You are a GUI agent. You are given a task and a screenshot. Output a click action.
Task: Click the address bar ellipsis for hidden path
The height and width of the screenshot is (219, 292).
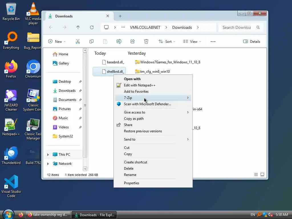(123, 27)
